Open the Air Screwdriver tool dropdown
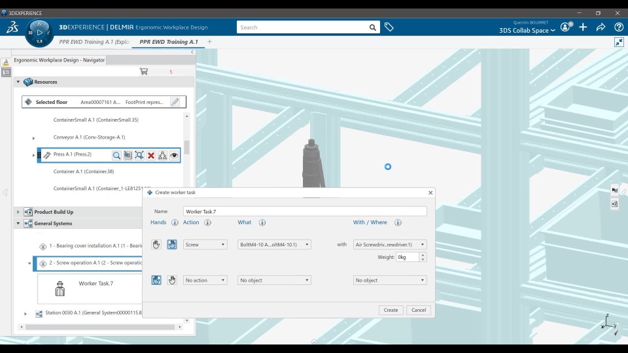Image resolution: width=628 pixels, height=353 pixels. (389, 244)
